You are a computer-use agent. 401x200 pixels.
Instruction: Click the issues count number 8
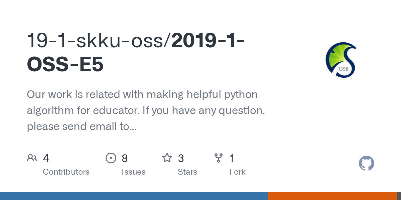pos(125,158)
